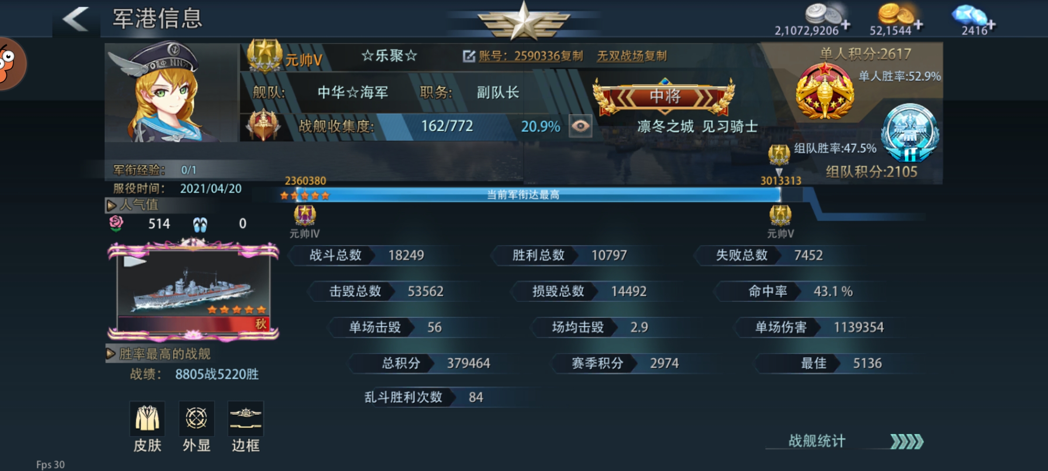Open 战舰统计 with chevron arrows
The width and height of the screenshot is (1048, 471).
click(x=856, y=441)
